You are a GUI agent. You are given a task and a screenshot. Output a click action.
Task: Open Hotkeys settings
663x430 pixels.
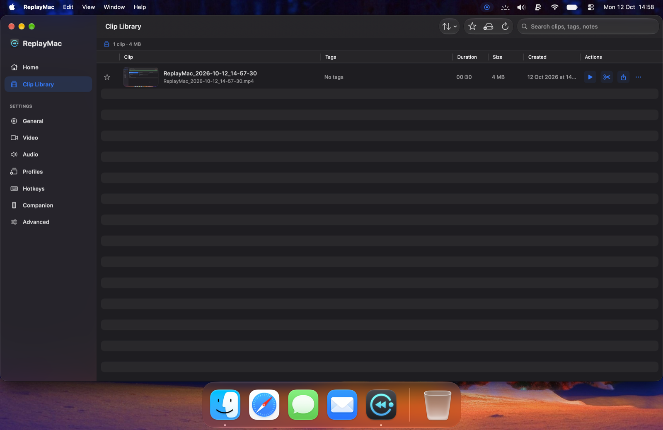click(x=48, y=189)
